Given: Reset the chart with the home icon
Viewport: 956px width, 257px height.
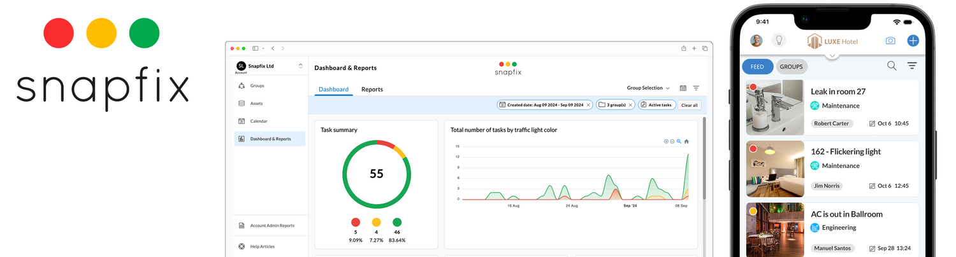Looking at the screenshot, I should point(686,141).
